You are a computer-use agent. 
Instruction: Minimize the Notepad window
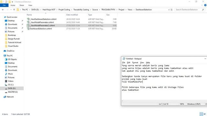tap(205, 59)
